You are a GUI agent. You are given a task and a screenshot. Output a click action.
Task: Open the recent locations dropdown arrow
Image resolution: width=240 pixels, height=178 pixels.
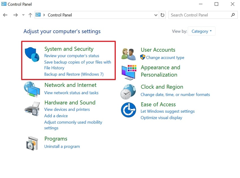click(x=23, y=15)
